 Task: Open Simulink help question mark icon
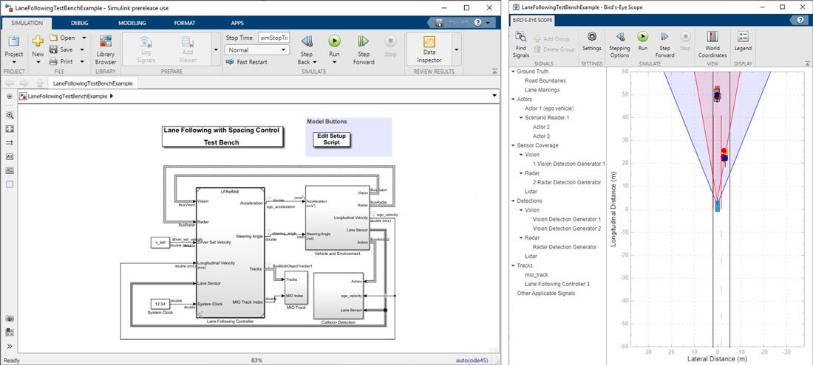477,23
